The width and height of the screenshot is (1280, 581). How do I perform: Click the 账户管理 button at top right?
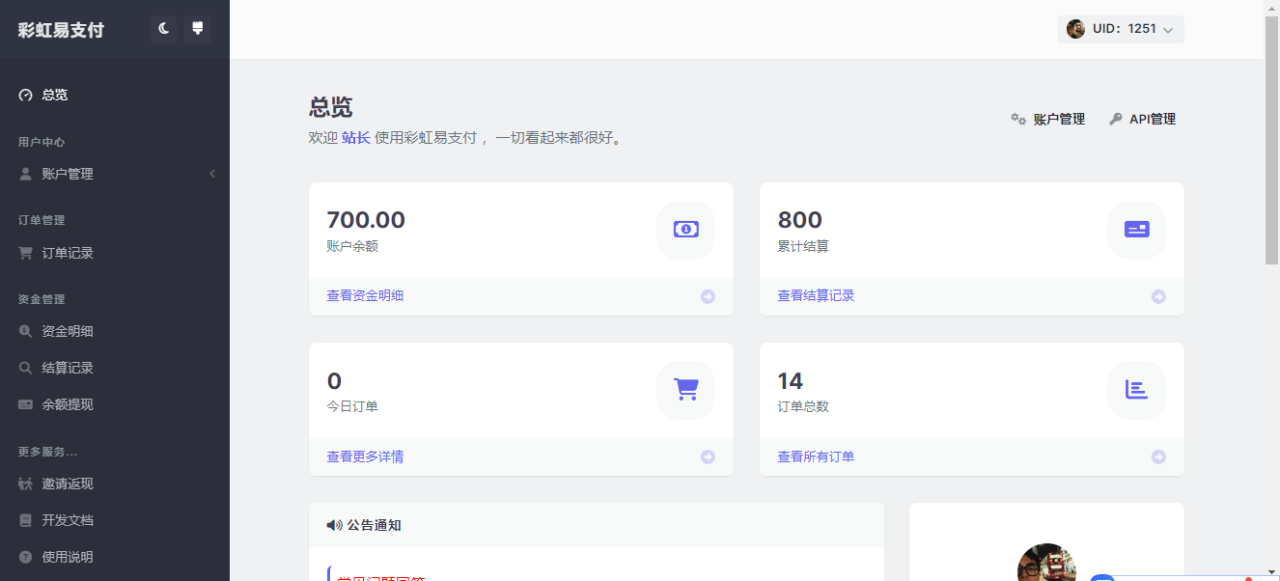click(x=1048, y=119)
